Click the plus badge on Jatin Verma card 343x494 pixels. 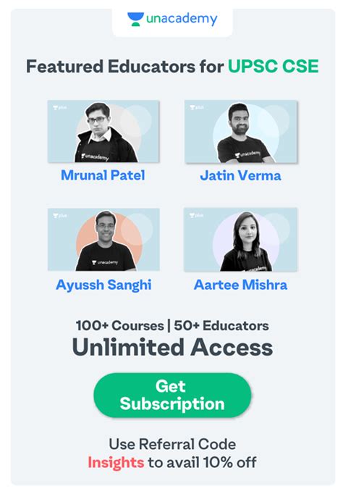197,107
